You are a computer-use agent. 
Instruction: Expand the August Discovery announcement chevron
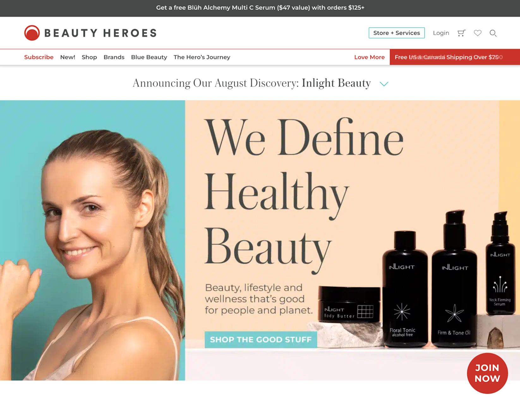[x=384, y=84]
